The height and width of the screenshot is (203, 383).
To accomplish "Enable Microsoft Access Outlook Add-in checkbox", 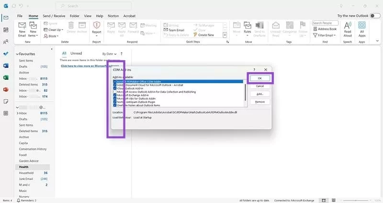I will click(x=114, y=92).
